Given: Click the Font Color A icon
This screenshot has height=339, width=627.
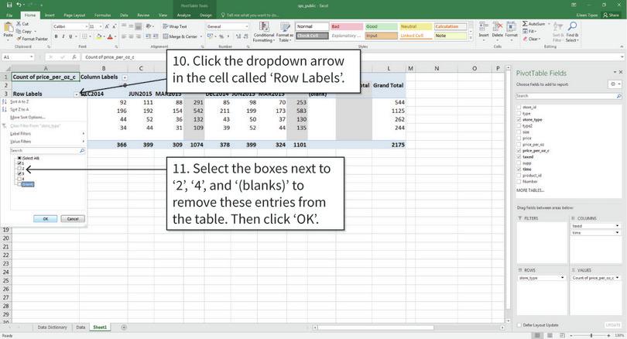Looking at the screenshot, I should coord(110,36).
